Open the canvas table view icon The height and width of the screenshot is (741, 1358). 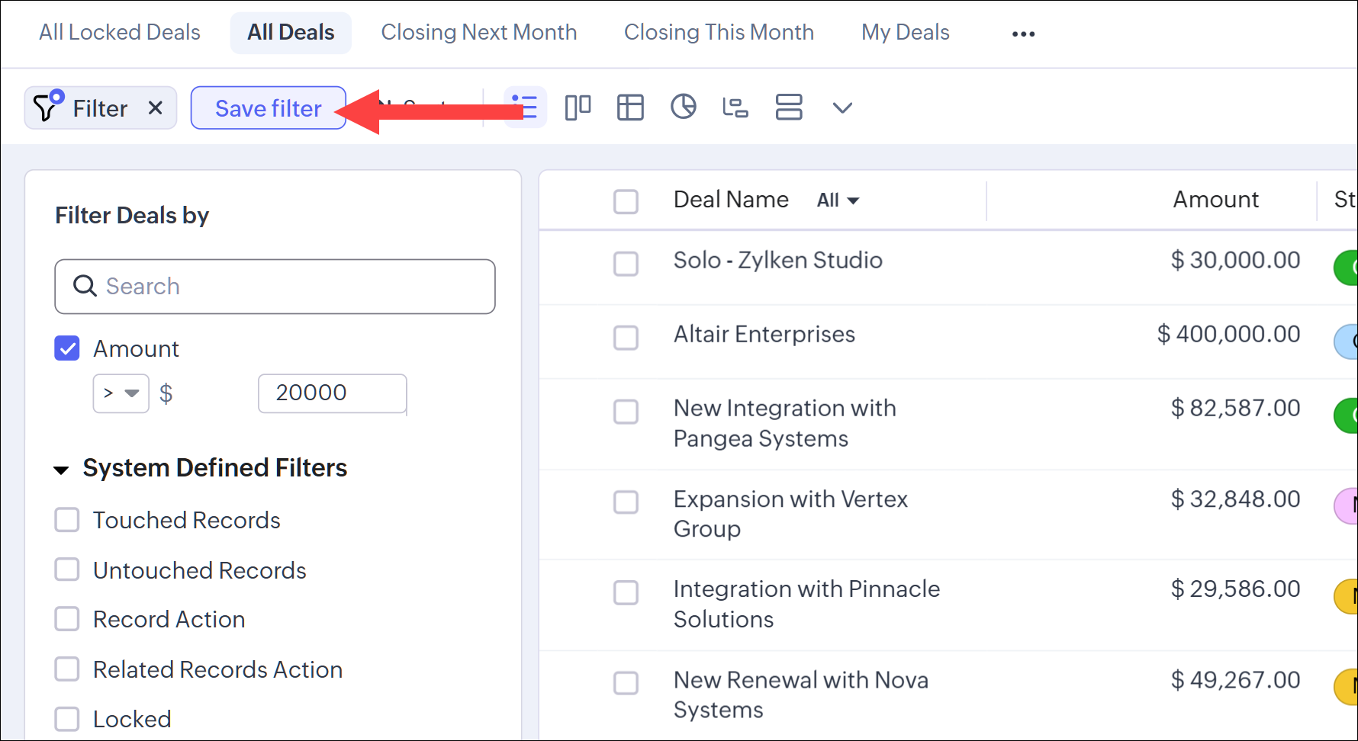630,107
